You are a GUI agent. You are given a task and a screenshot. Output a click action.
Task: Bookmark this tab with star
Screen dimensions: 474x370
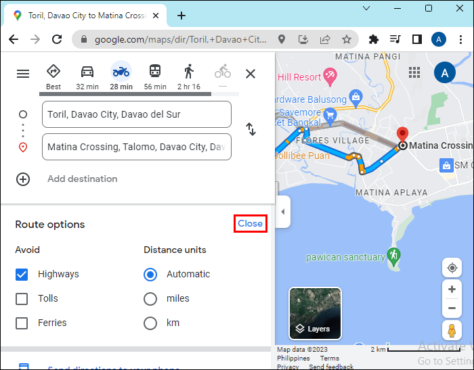point(347,39)
